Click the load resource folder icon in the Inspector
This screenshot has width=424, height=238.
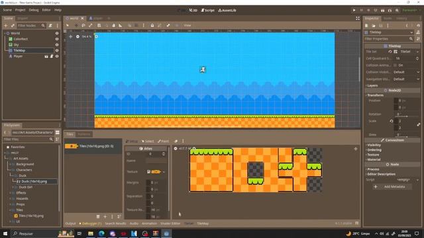374,26
